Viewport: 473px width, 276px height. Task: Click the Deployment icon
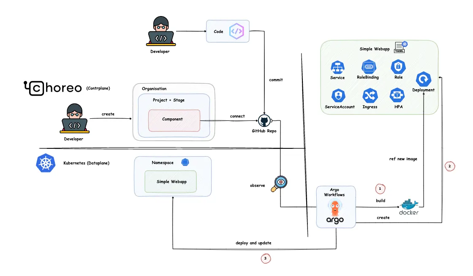click(424, 79)
